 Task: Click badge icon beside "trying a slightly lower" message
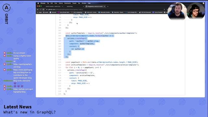(x=5, y=56)
